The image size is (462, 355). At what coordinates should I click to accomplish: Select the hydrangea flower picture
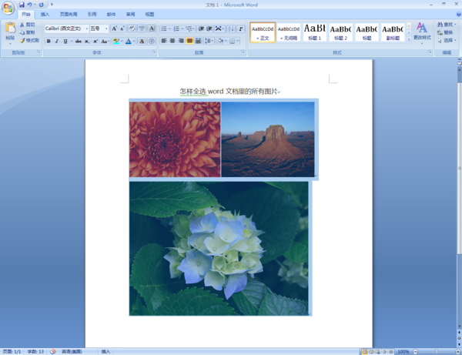(x=219, y=249)
